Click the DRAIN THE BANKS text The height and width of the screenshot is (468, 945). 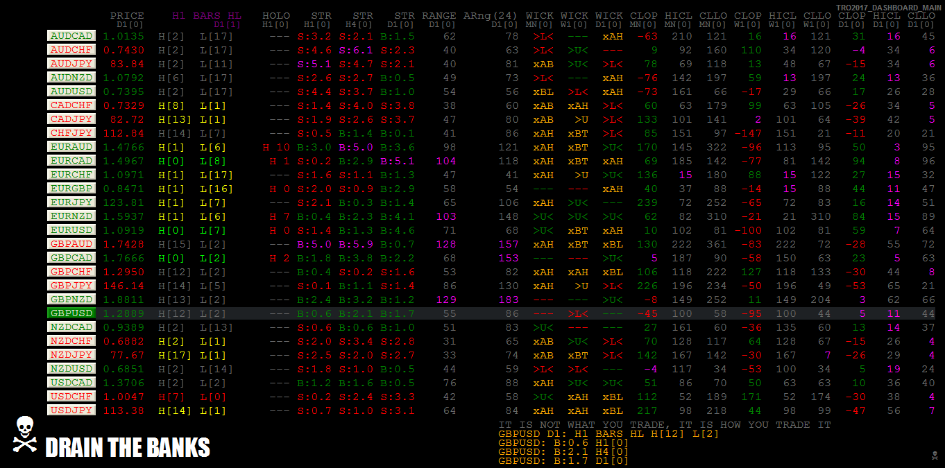click(x=128, y=448)
